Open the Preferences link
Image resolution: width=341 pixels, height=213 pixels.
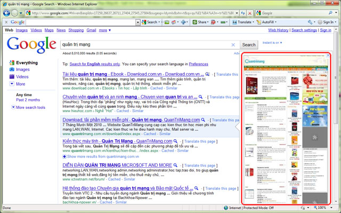coord(198,64)
